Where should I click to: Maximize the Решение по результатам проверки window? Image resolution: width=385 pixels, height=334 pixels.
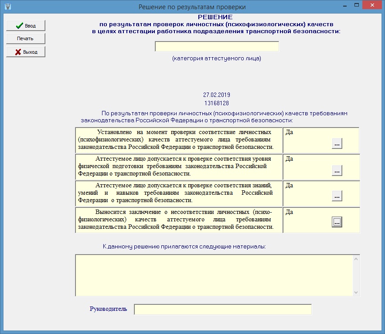357,6
